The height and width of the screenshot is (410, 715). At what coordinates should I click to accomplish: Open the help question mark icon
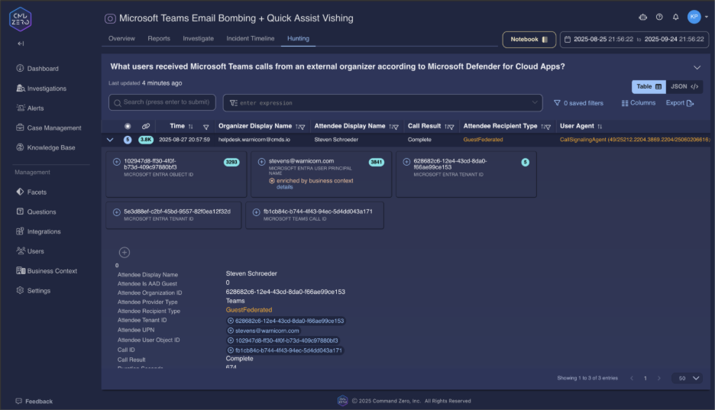tap(659, 17)
